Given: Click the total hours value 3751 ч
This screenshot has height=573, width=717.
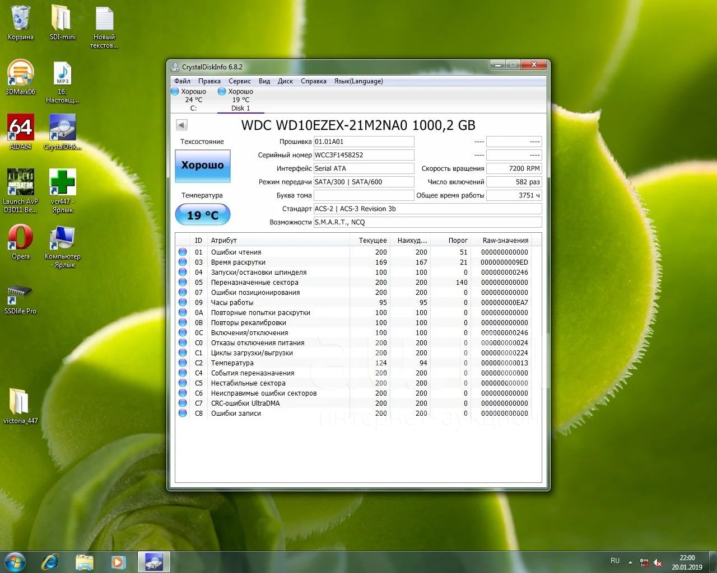Looking at the screenshot, I should [x=514, y=195].
